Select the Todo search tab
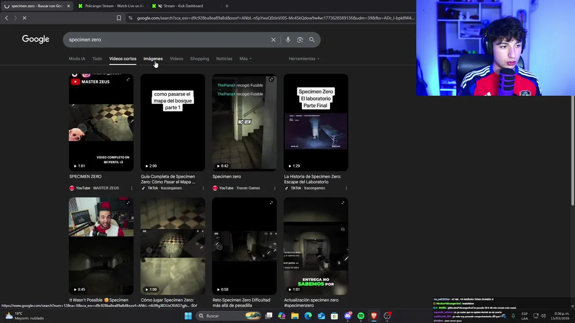The height and width of the screenshot is (323, 575). coord(97,59)
